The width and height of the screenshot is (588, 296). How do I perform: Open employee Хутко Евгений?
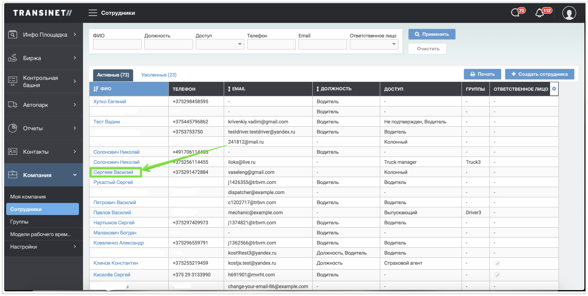[x=110, y=101]
